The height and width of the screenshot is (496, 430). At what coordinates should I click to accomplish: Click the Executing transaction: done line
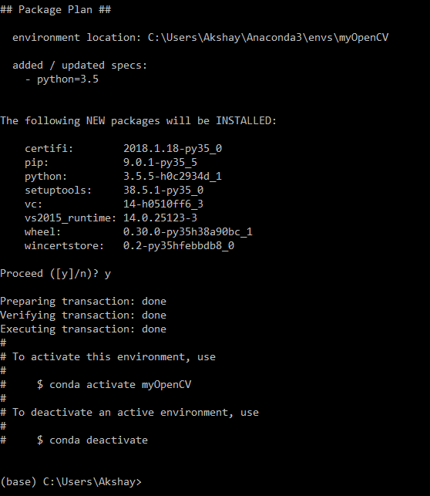tap(83, 329)
